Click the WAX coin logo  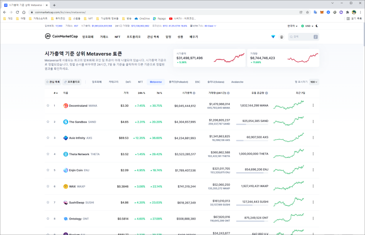(x=66, y=186)
